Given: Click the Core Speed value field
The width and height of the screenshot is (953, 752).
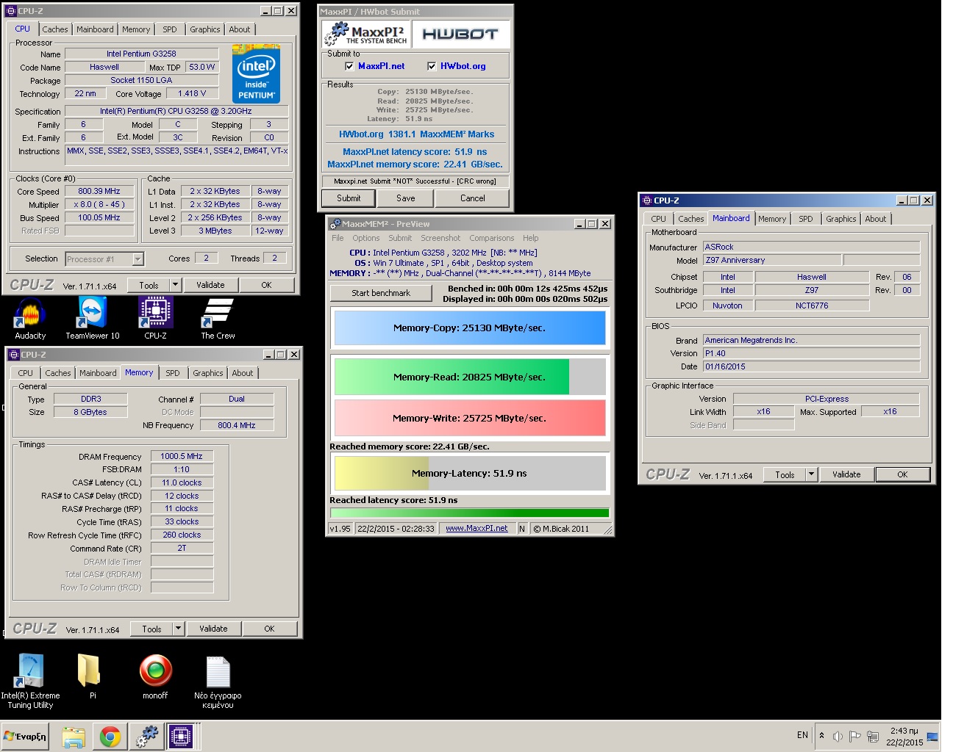Looking at the screenshot, I should tap(99, 191).
